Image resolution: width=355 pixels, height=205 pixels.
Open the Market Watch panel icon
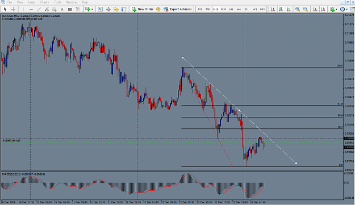point(101,9)
